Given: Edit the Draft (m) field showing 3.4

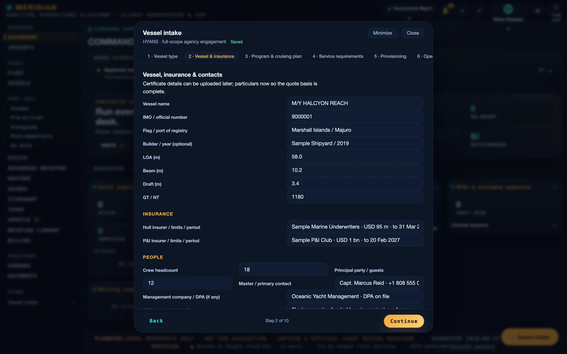Looking at the screenshot, I should click(355, 183).
